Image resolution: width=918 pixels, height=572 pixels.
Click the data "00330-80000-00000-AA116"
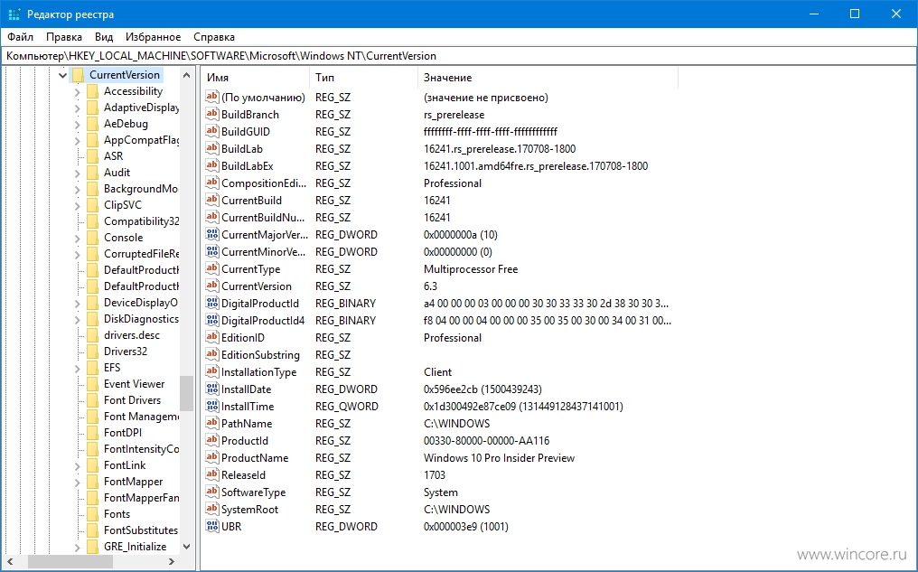tap(486, 441)
